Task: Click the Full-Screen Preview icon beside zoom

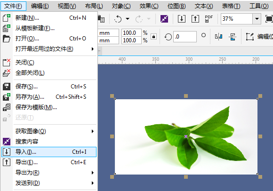Action: pos(269,19)
